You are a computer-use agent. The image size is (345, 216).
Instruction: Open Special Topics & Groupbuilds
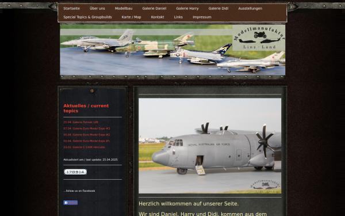pos(87,17)
